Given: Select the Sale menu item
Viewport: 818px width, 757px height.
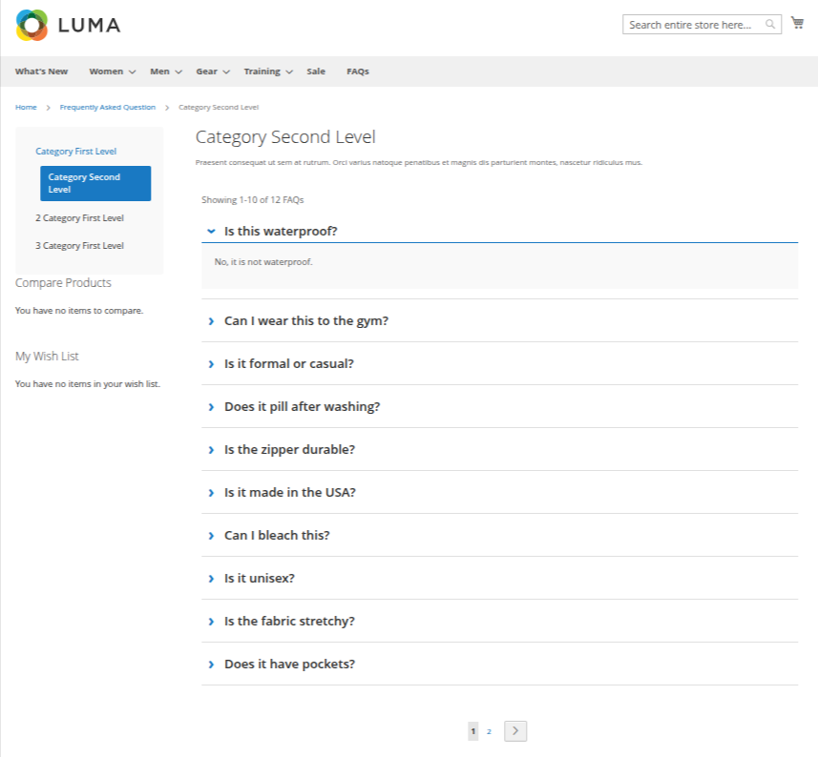Looking at the screenshot, I should [x=316, y=72].
